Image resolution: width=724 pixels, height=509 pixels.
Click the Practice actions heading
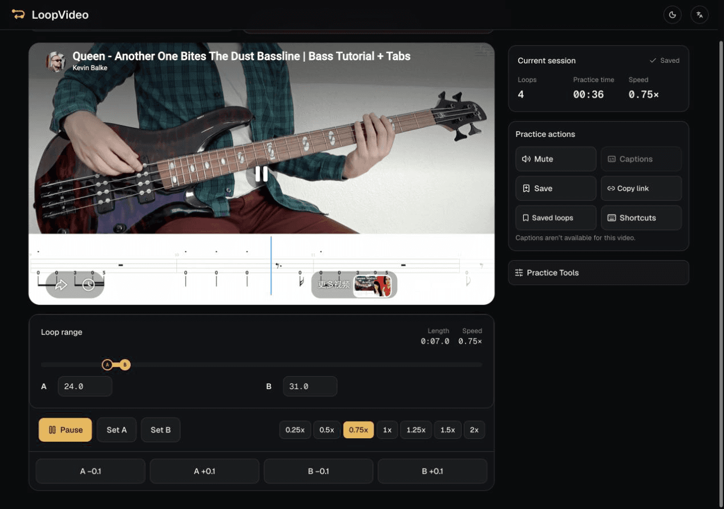[x=545, y=134]
